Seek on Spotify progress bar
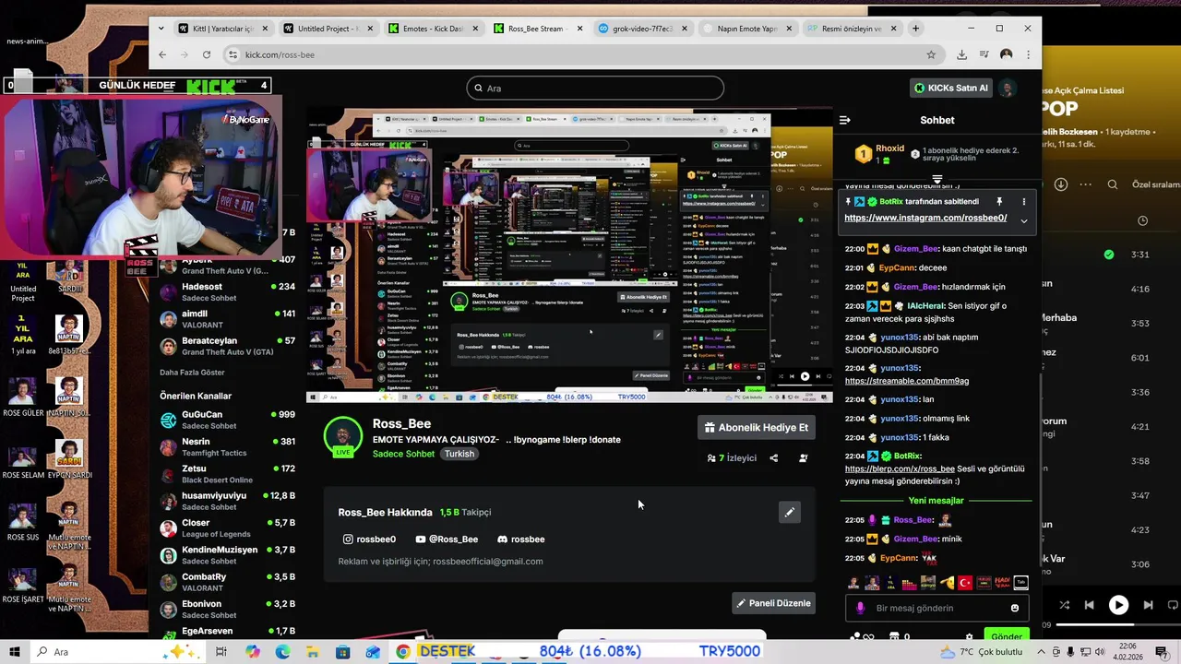Screen dimensions: 1181x664 click(1118, 625)
